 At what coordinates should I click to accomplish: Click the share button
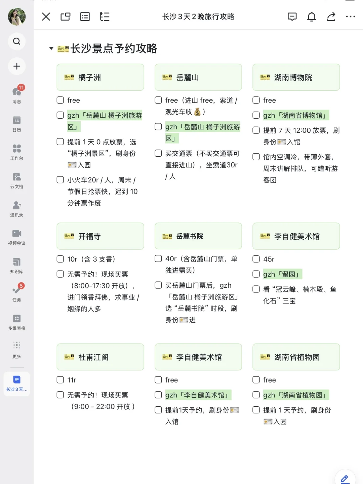pyautogui.click(x=331, y=16)
